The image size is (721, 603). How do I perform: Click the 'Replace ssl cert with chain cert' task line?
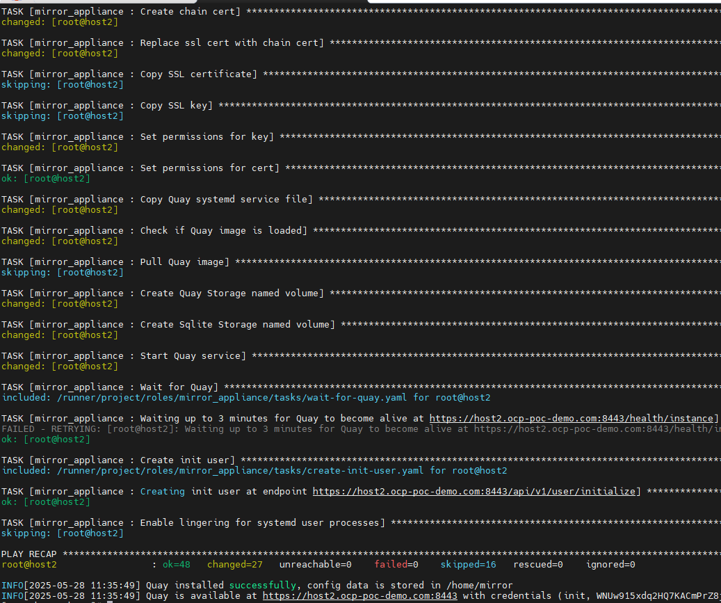[x=360, y=43]
